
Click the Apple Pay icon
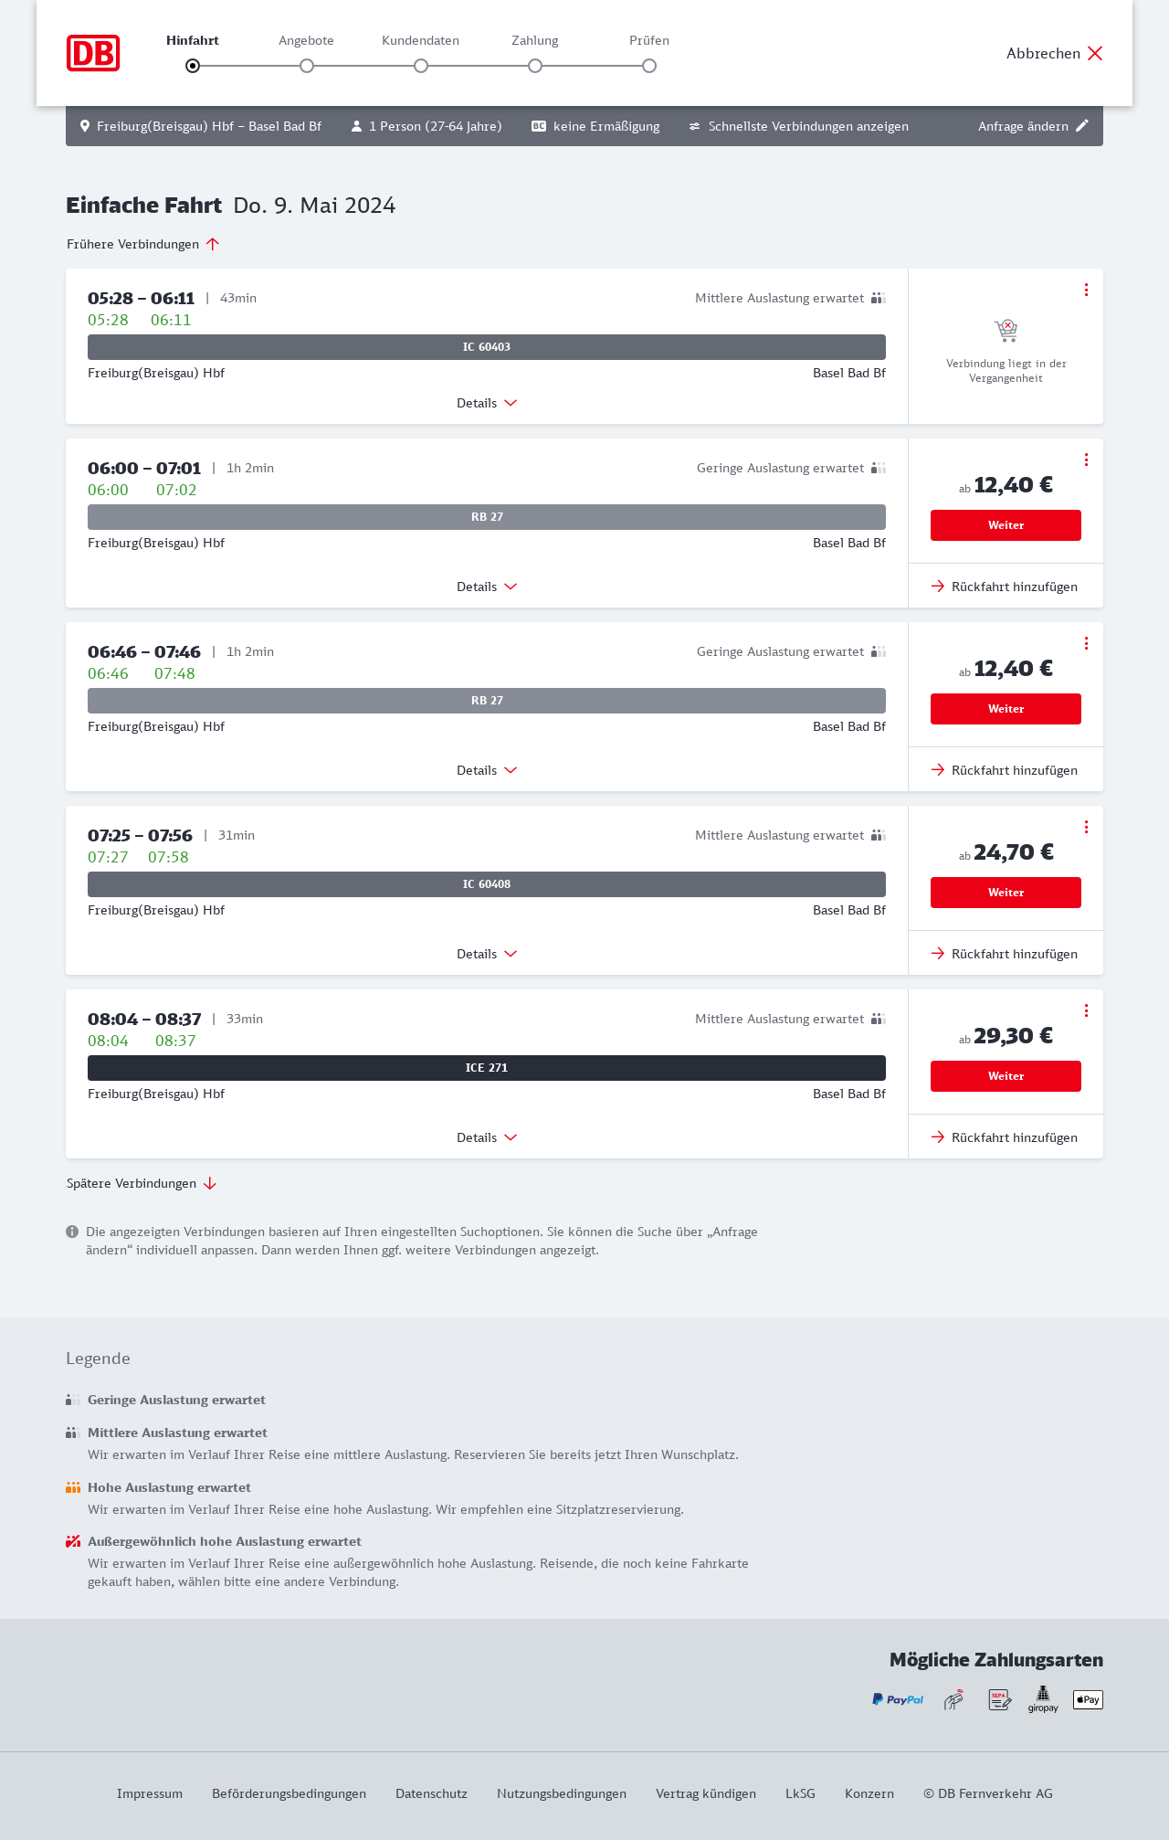(x=1088, y=1699)
